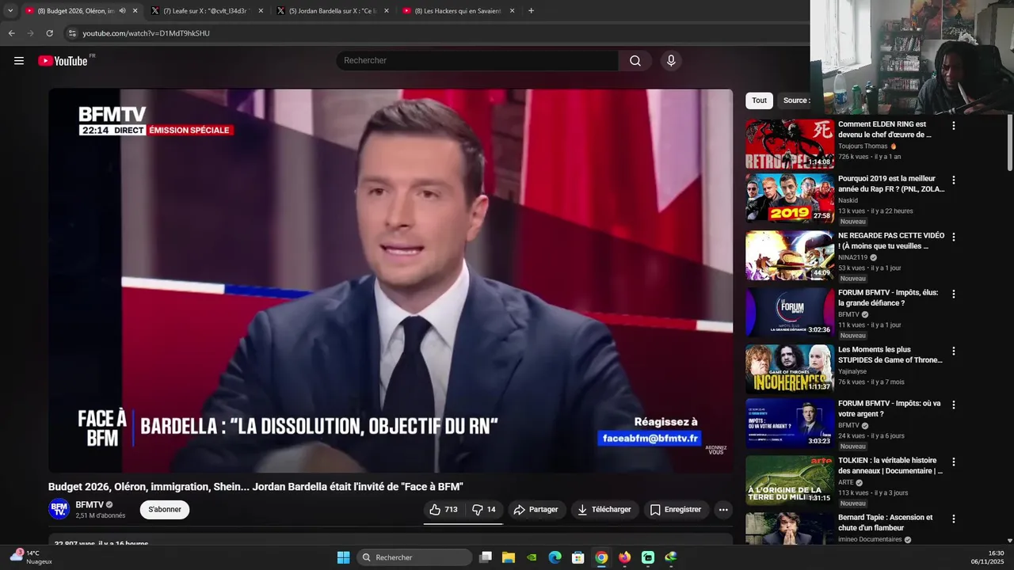The image size is (1014, 570).
Task: Select the Tout filter chip
Action: click(759, 101)
